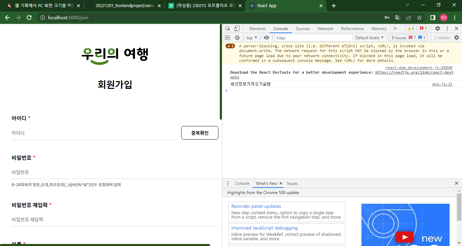The width and height of the screenshot is (462, 246).
Task: Switch to the drawer Console tab
Action: coord(242,183)
